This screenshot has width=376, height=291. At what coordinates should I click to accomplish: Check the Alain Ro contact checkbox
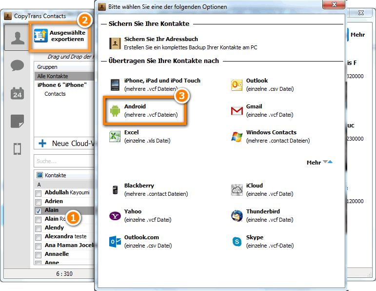(x=38, y=220)
